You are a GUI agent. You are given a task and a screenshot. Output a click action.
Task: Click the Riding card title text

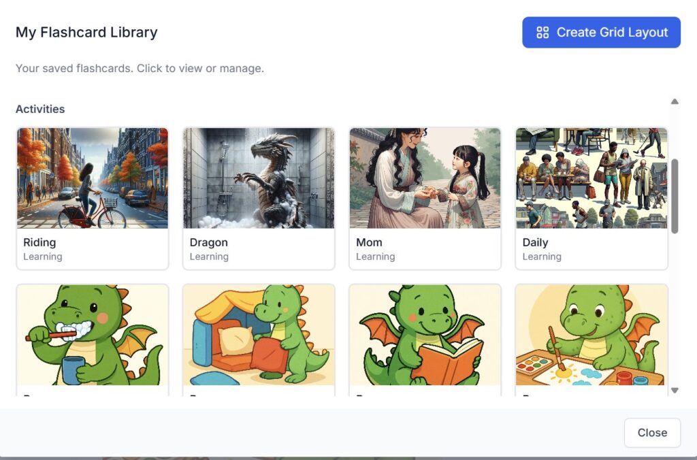click(x=38, y=242)
